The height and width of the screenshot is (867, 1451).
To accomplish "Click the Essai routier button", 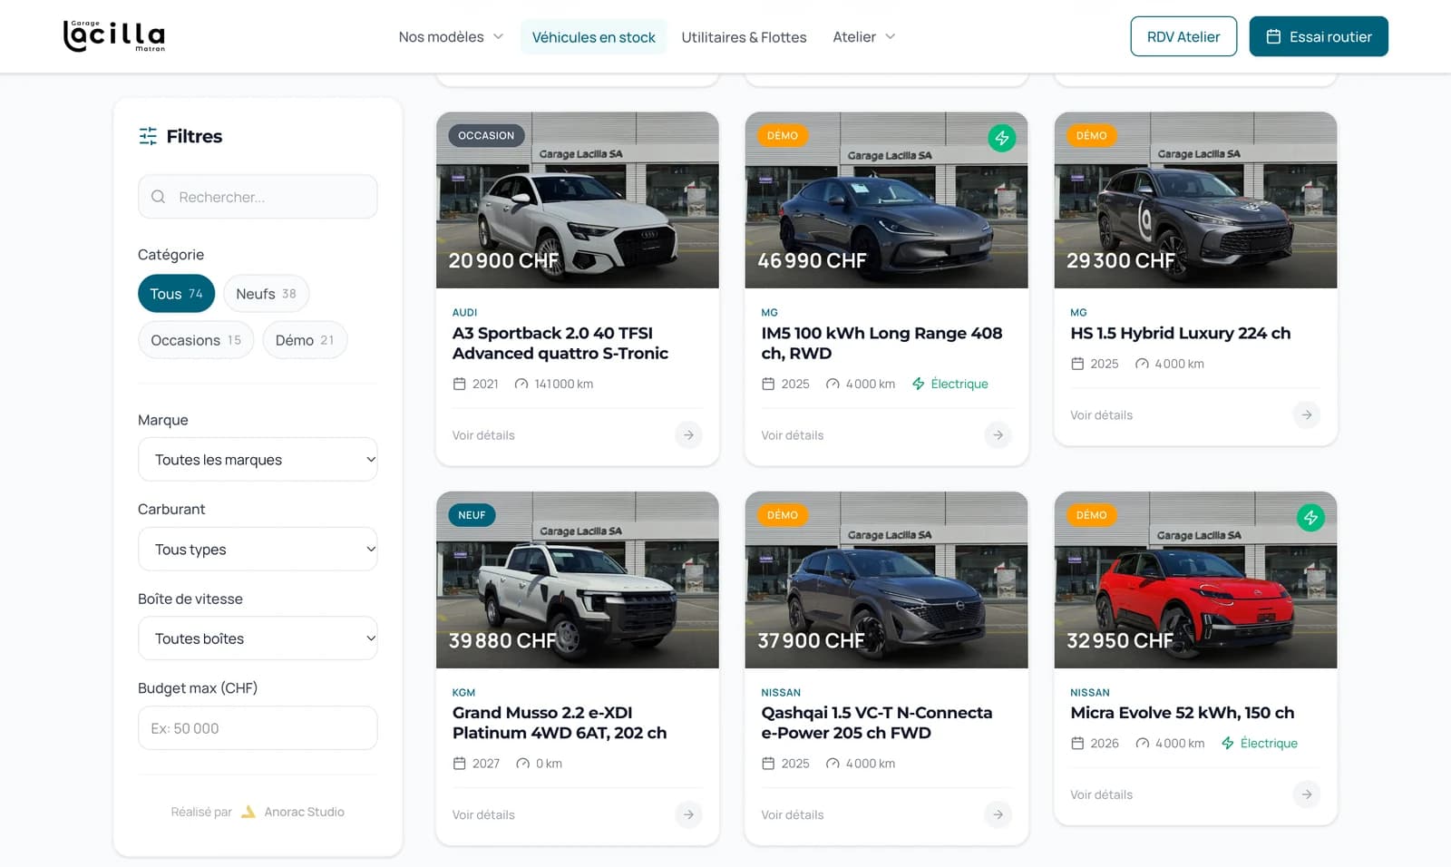I will pos(1319,36).
